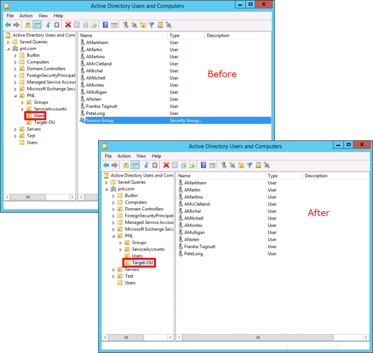Select AMcClelland user in front window list
Screen dimensions: 373x353
(197, 204)
